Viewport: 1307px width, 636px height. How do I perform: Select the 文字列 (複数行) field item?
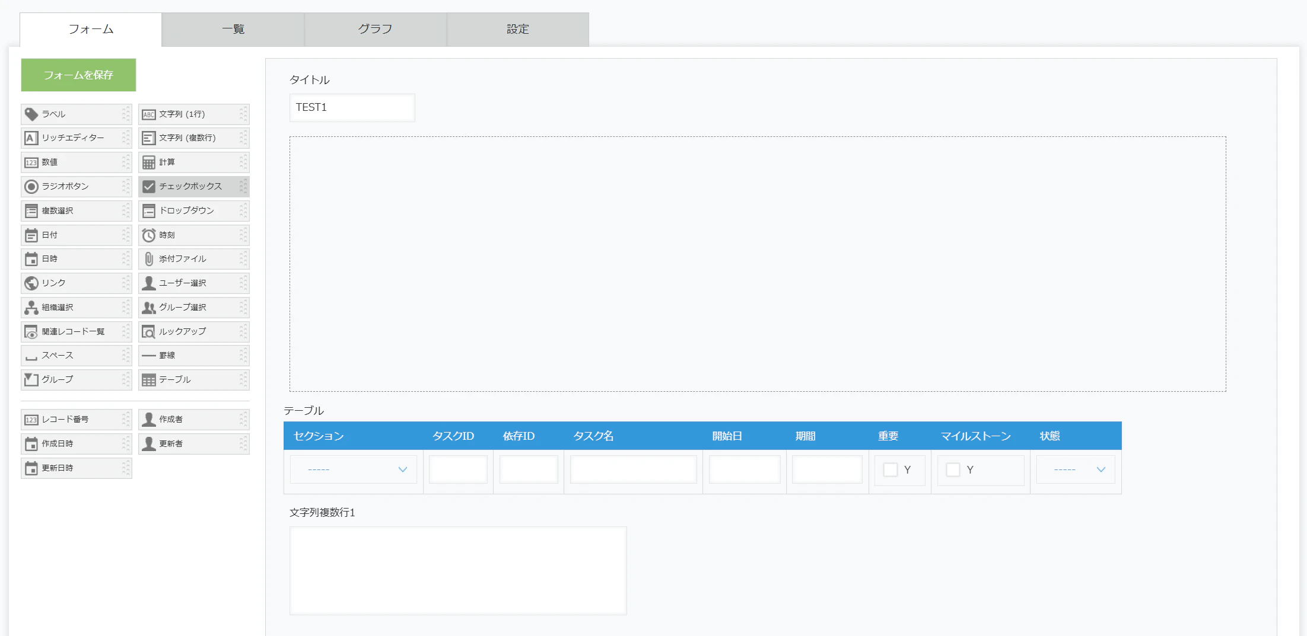click(194, 138)
